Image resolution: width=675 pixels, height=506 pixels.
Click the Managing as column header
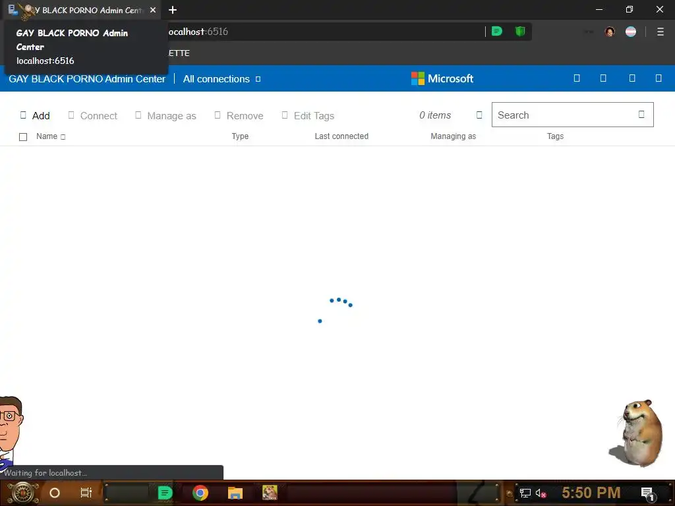tap(454, 136)
